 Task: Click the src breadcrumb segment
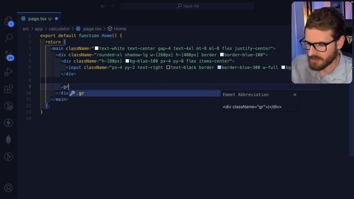pyautogui.click(x=26, y=29)
